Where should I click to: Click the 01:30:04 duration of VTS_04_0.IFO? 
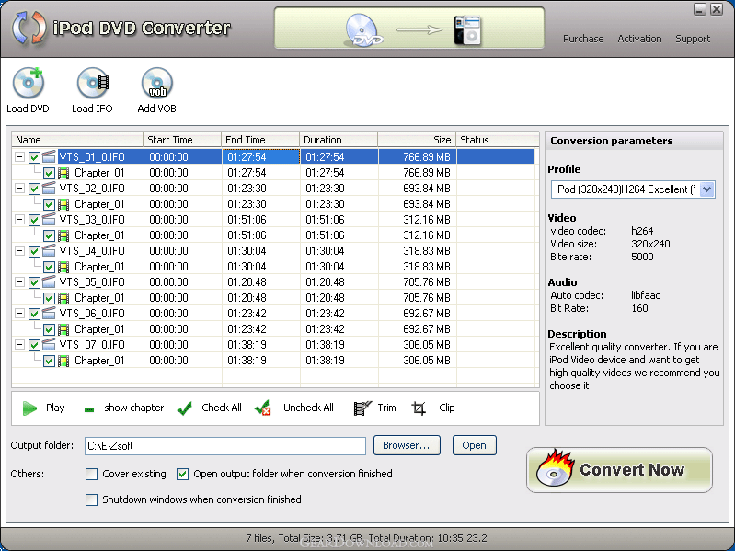325,251
